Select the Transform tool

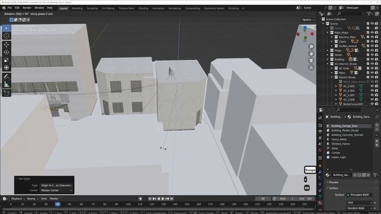(7, 67)
